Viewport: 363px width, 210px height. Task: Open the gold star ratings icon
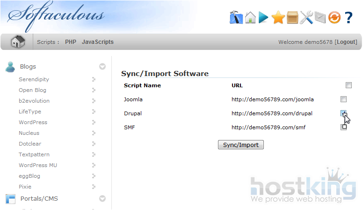[278, 18]
